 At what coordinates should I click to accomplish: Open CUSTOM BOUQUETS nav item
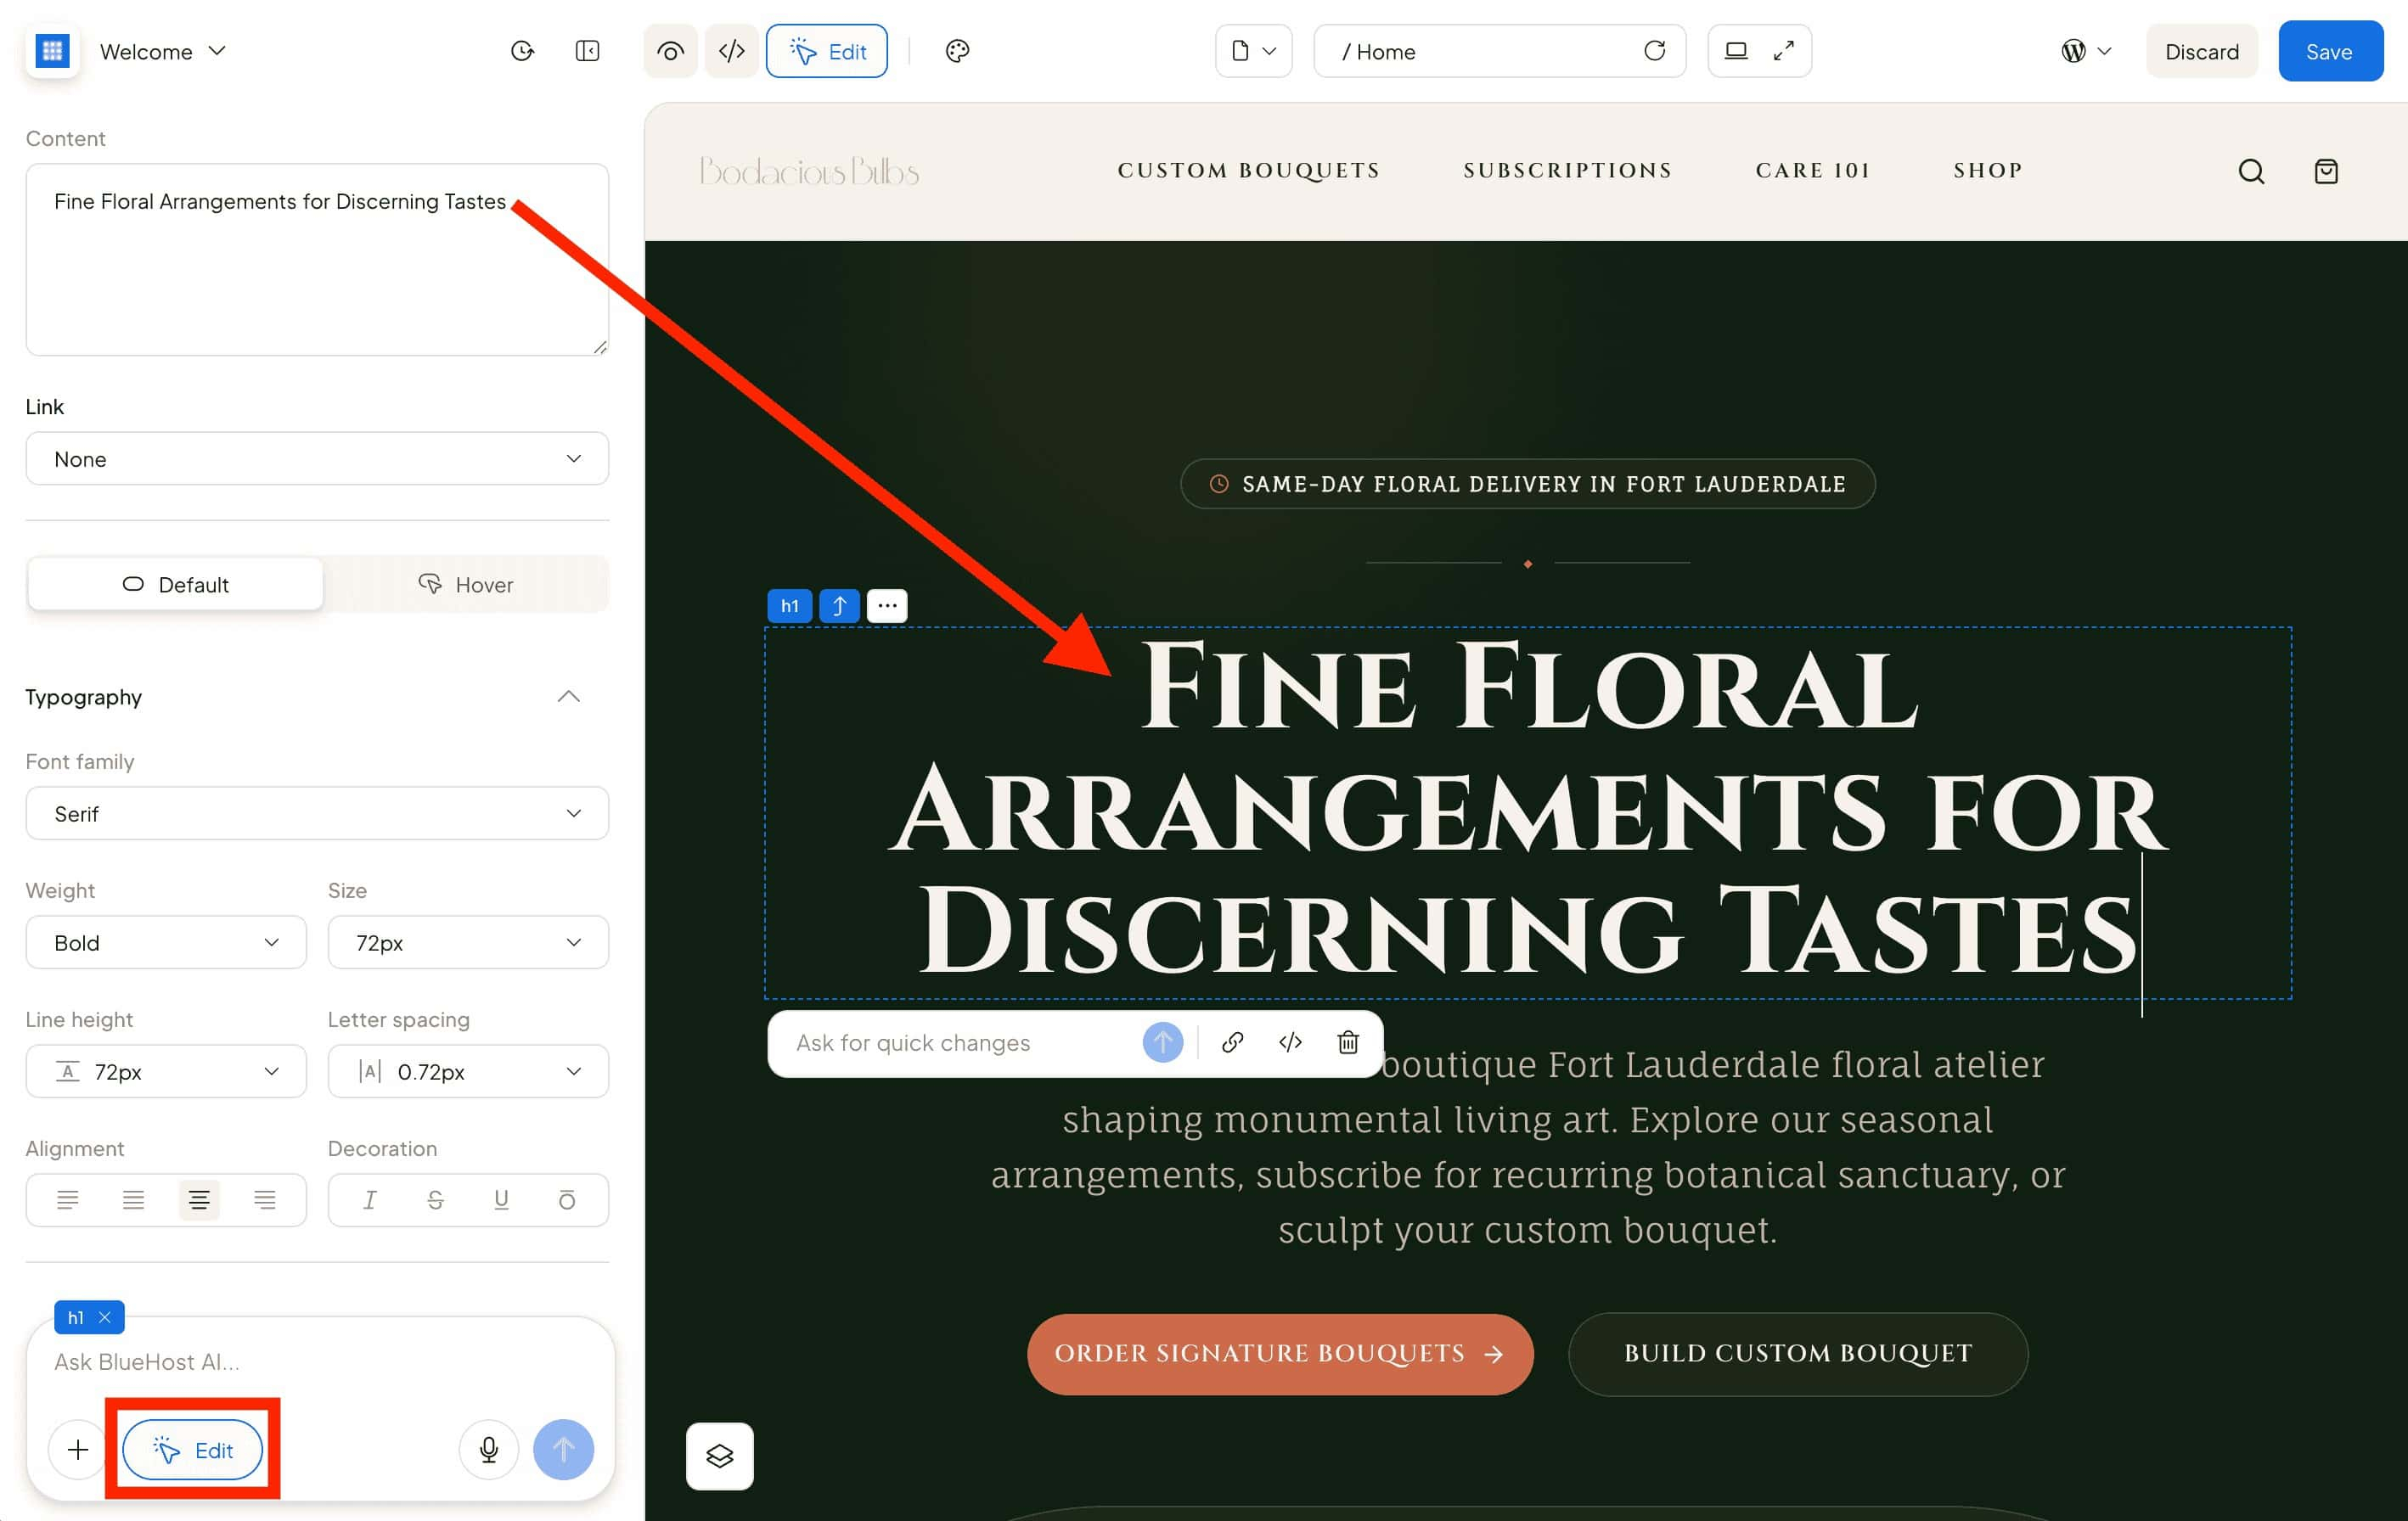1249,171
